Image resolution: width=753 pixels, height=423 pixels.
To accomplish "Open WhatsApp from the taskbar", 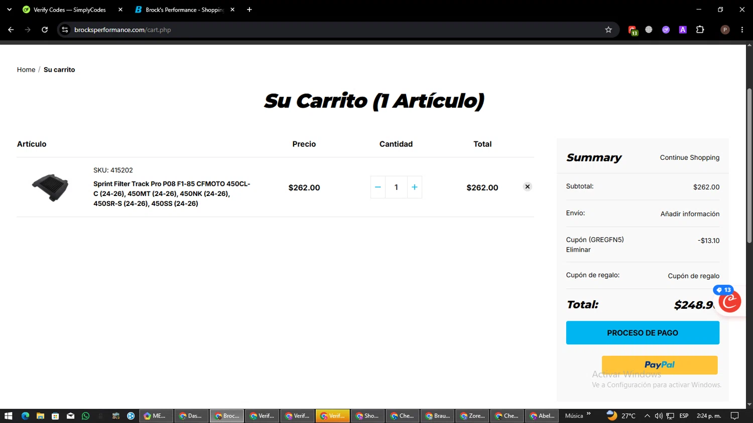I will click(x=85, y=416).
